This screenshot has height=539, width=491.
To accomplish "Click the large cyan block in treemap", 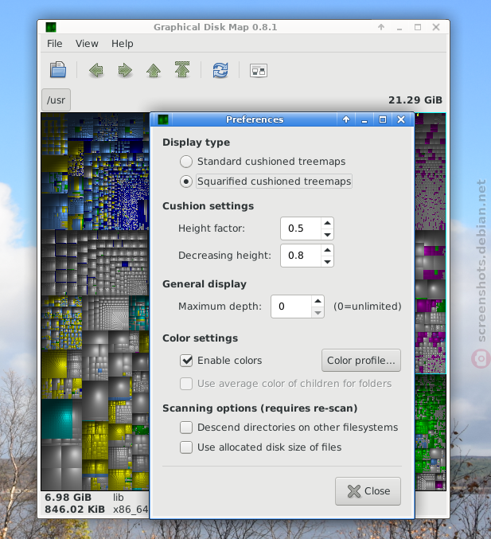I will click(x=57, y=419).
